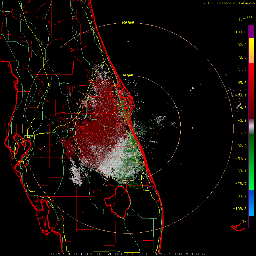Screen dimensions: 256x256
Task: Select the blue color bar segment
Action: click(251, 203)
